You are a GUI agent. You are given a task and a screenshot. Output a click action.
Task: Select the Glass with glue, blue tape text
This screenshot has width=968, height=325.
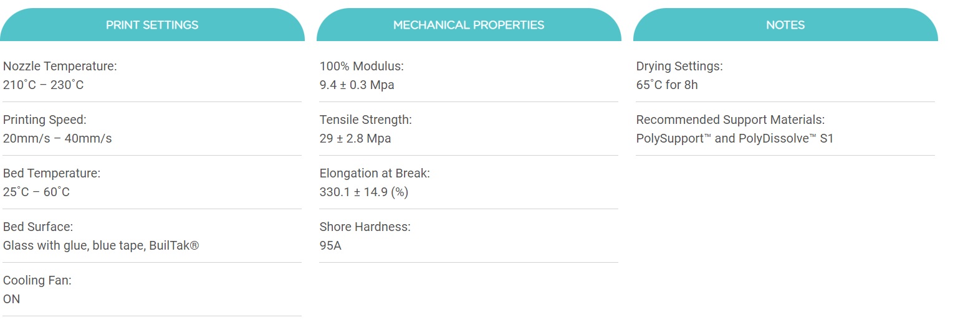[74, 245]
